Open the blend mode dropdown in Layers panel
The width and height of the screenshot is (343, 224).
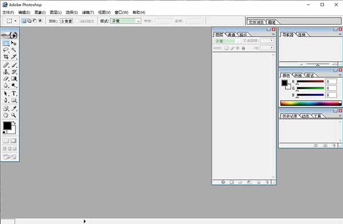[227, 41]
